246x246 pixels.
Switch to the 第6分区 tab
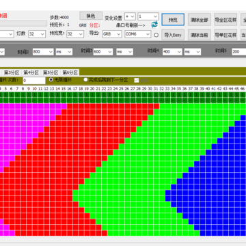point(70,72)
